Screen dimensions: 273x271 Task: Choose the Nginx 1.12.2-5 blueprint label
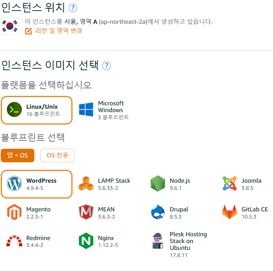[x=108, y=242]
